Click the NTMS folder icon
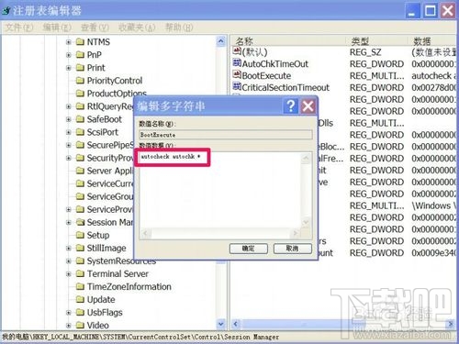This screenshot has width=459, height=344. [80, 42]
